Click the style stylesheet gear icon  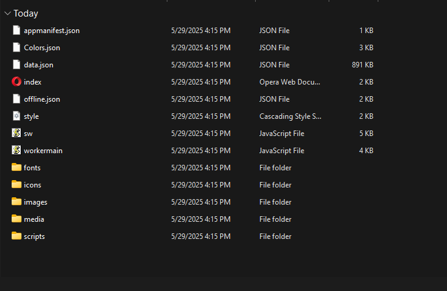[x=17, y=116]
